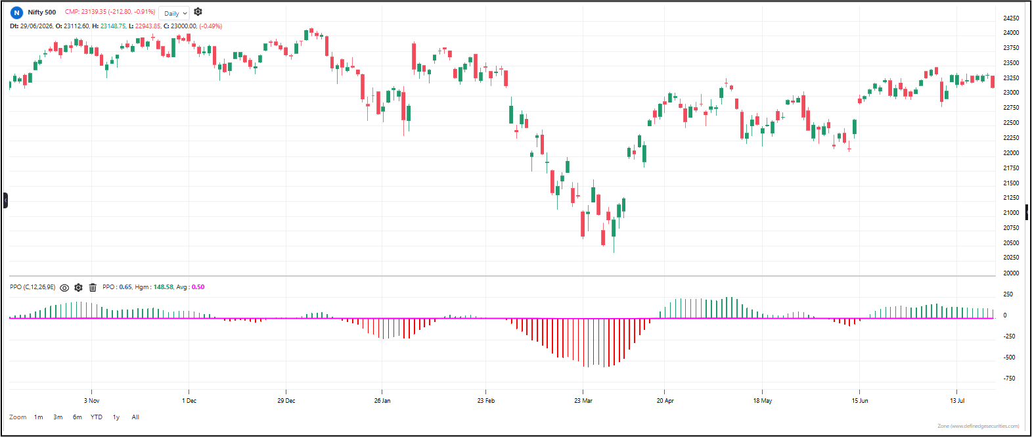Click the 26 Jan date axis label
The height and width of the screenshot is (437, 1032).
382,401
